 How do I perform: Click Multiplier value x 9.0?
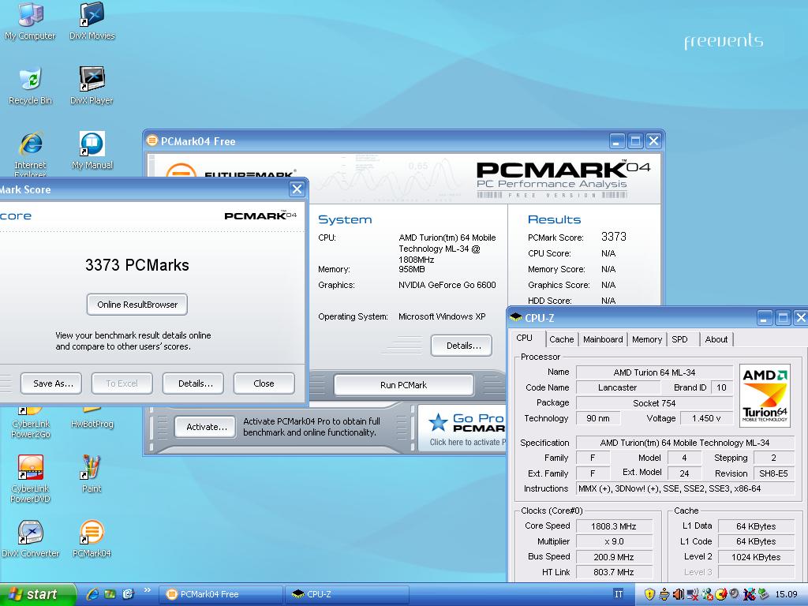pos(614,541)
